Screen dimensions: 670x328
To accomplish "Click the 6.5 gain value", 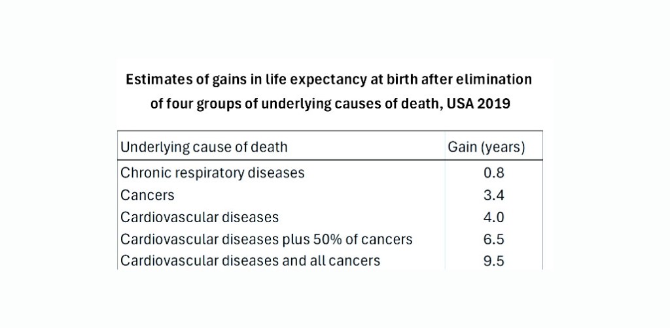I will tap(494, 239).
